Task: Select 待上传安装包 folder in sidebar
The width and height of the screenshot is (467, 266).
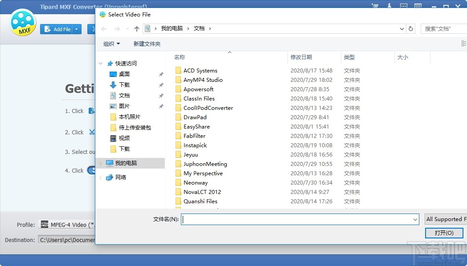Action: pyautogui.click(x=135, y=128)
